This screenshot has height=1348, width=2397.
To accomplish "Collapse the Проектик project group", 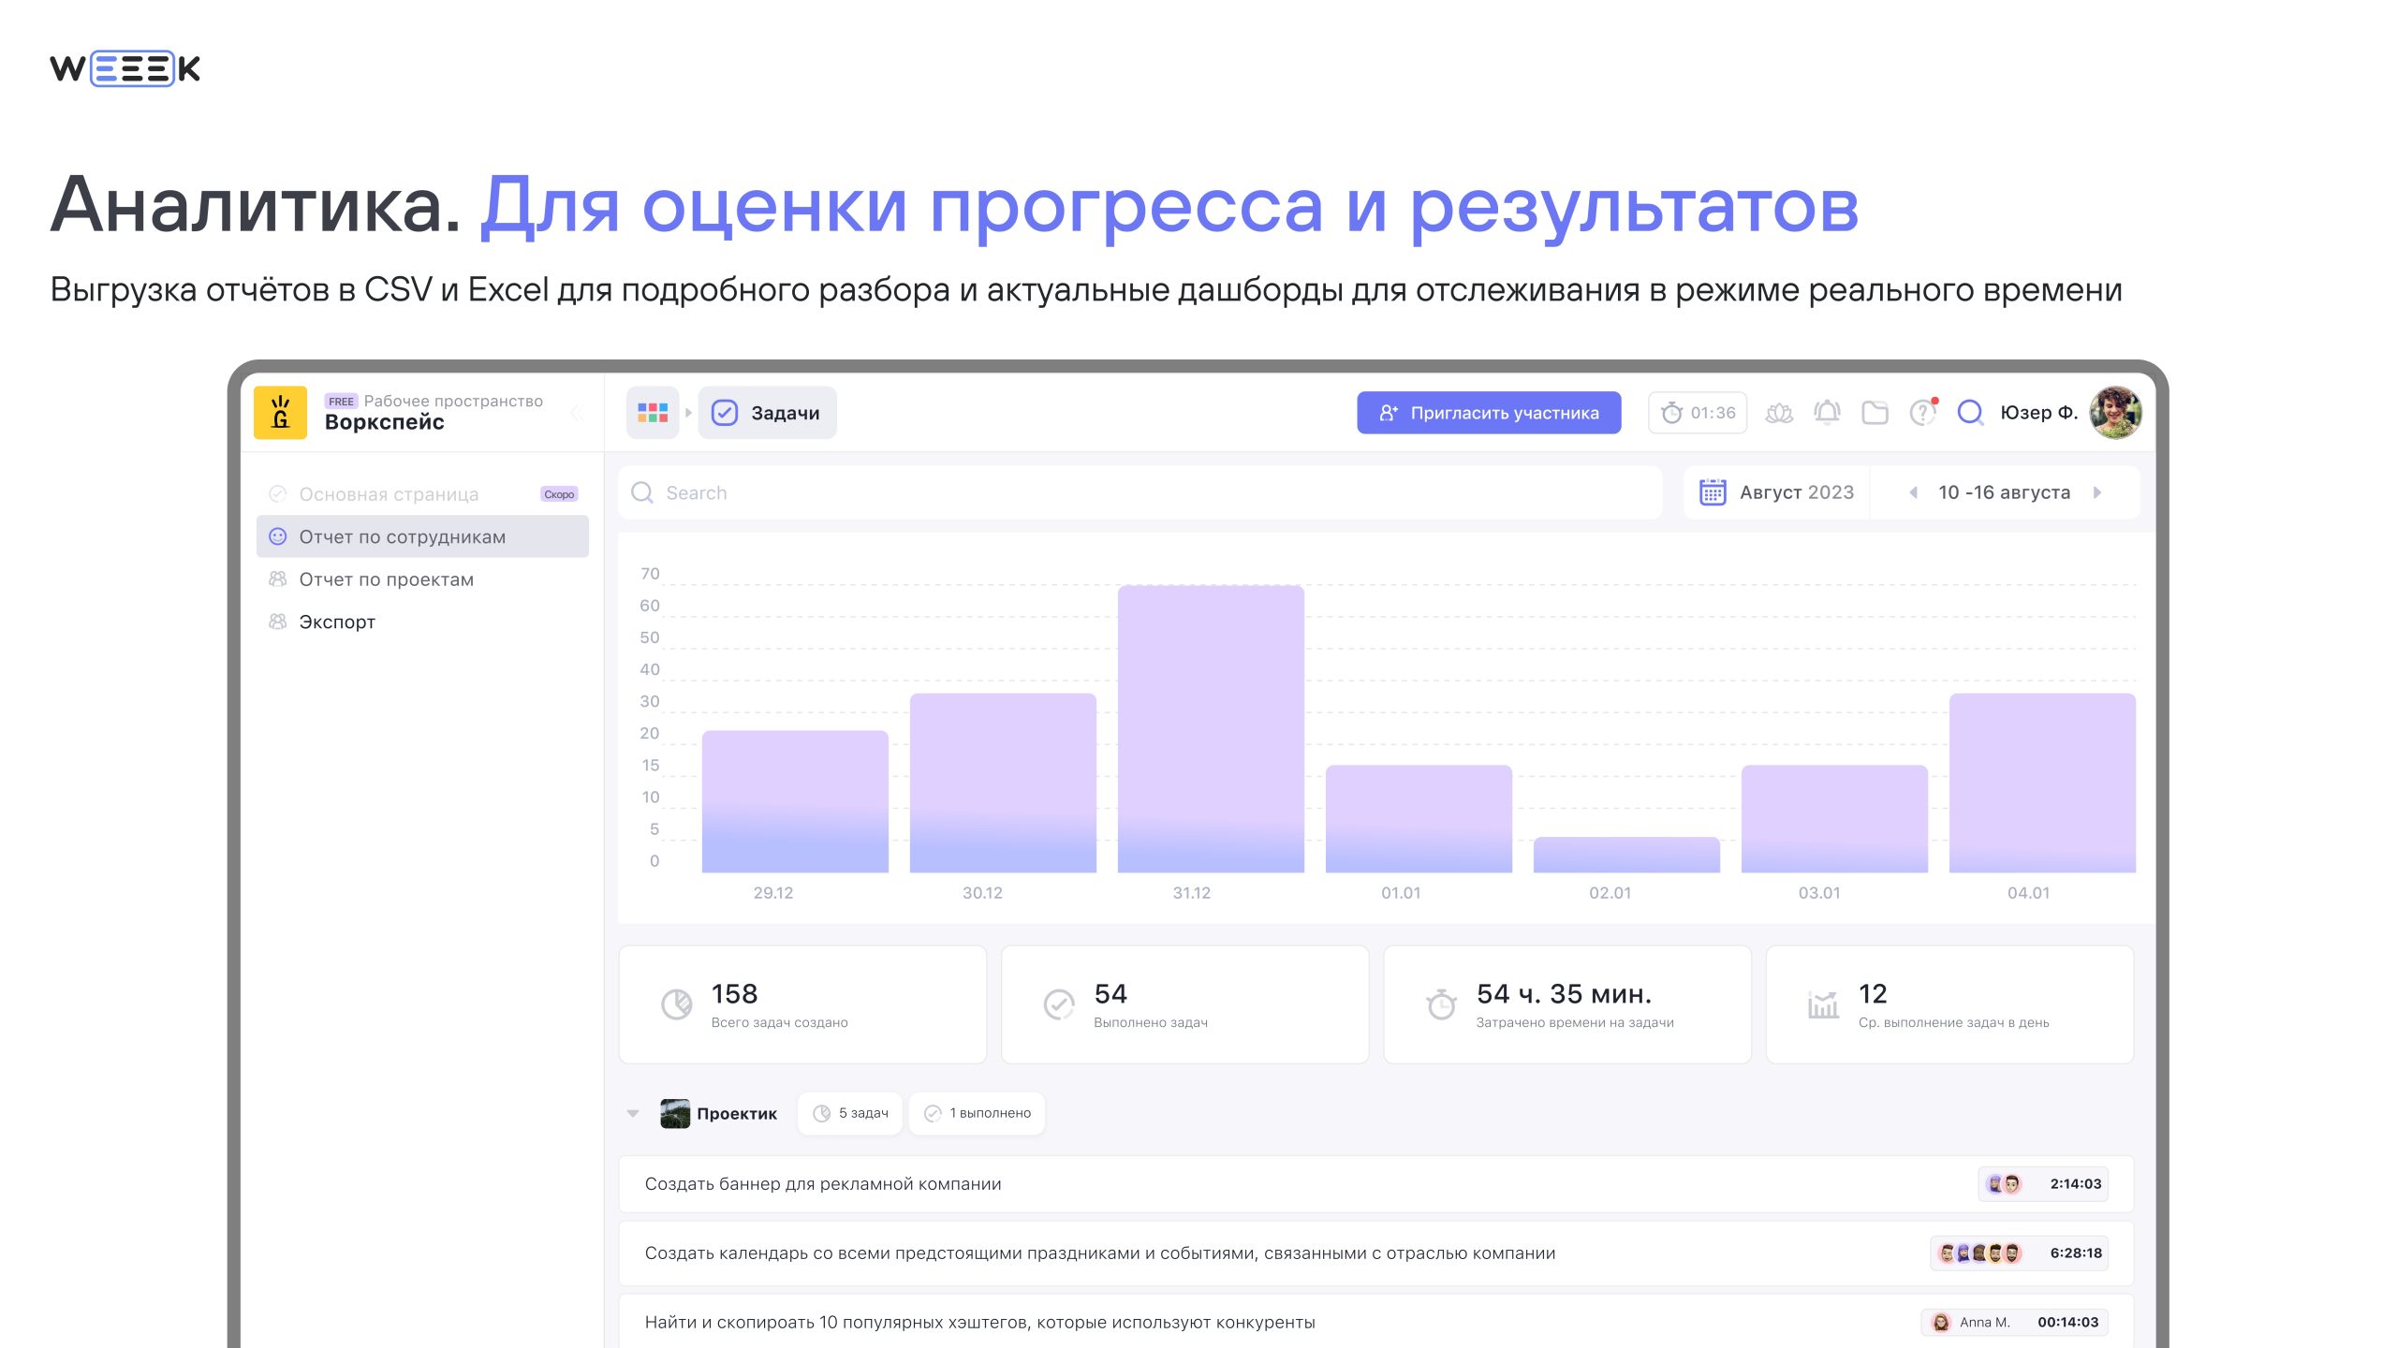I will click(x=633, y=1113).
